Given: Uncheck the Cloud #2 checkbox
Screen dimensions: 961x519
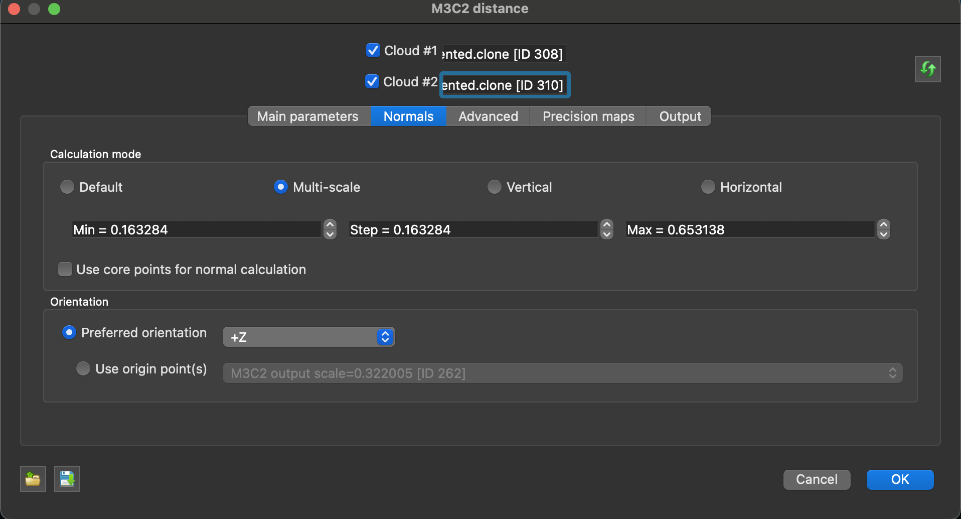Looking at the screenshot, I should pos(372,81).
